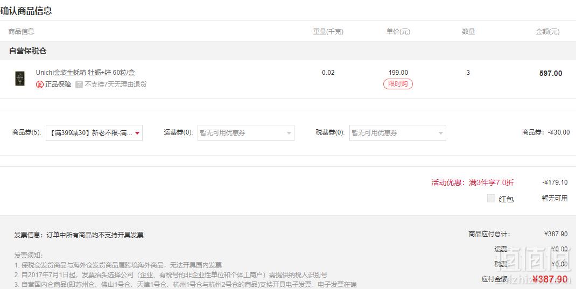
Task: Click the 自营保税仓 warehouse header
Action: (x=28, y=51)
